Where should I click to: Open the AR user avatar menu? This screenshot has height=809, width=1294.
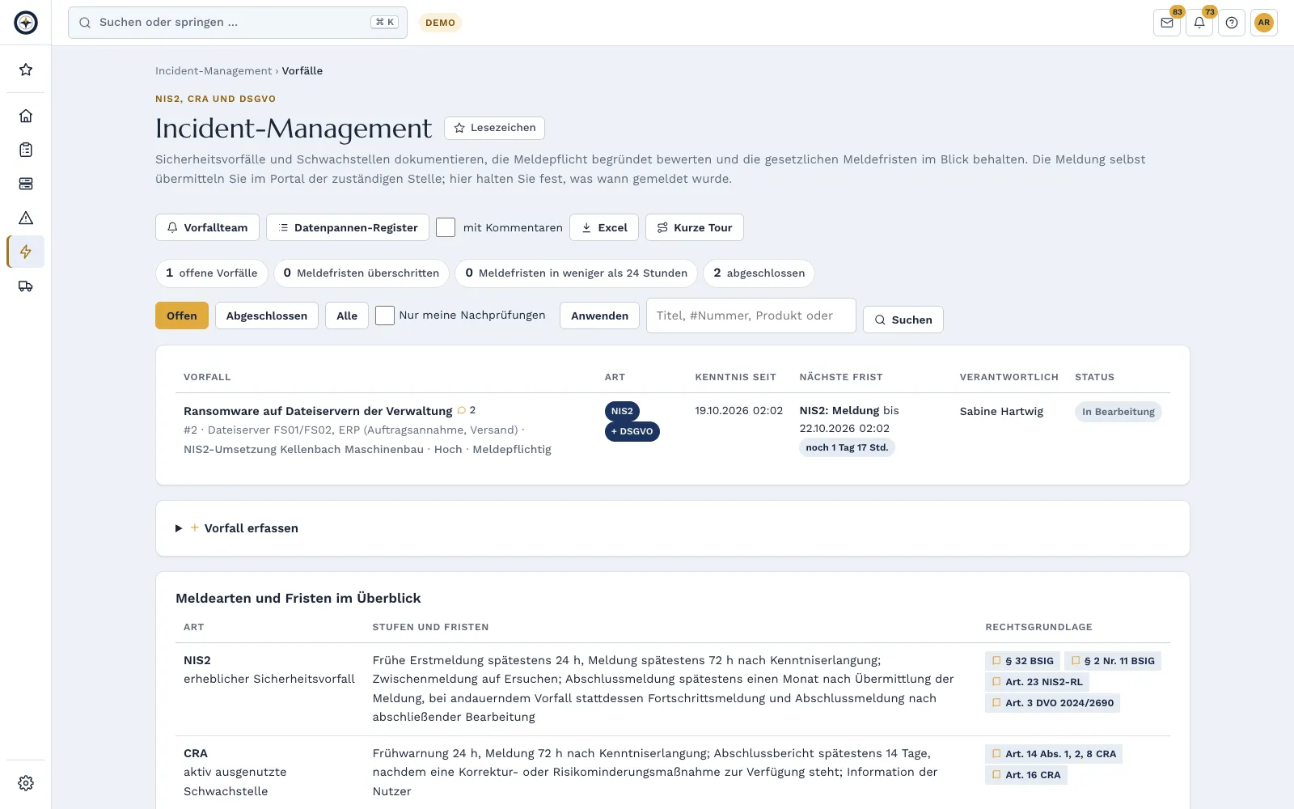click(x=1264, y=23)
